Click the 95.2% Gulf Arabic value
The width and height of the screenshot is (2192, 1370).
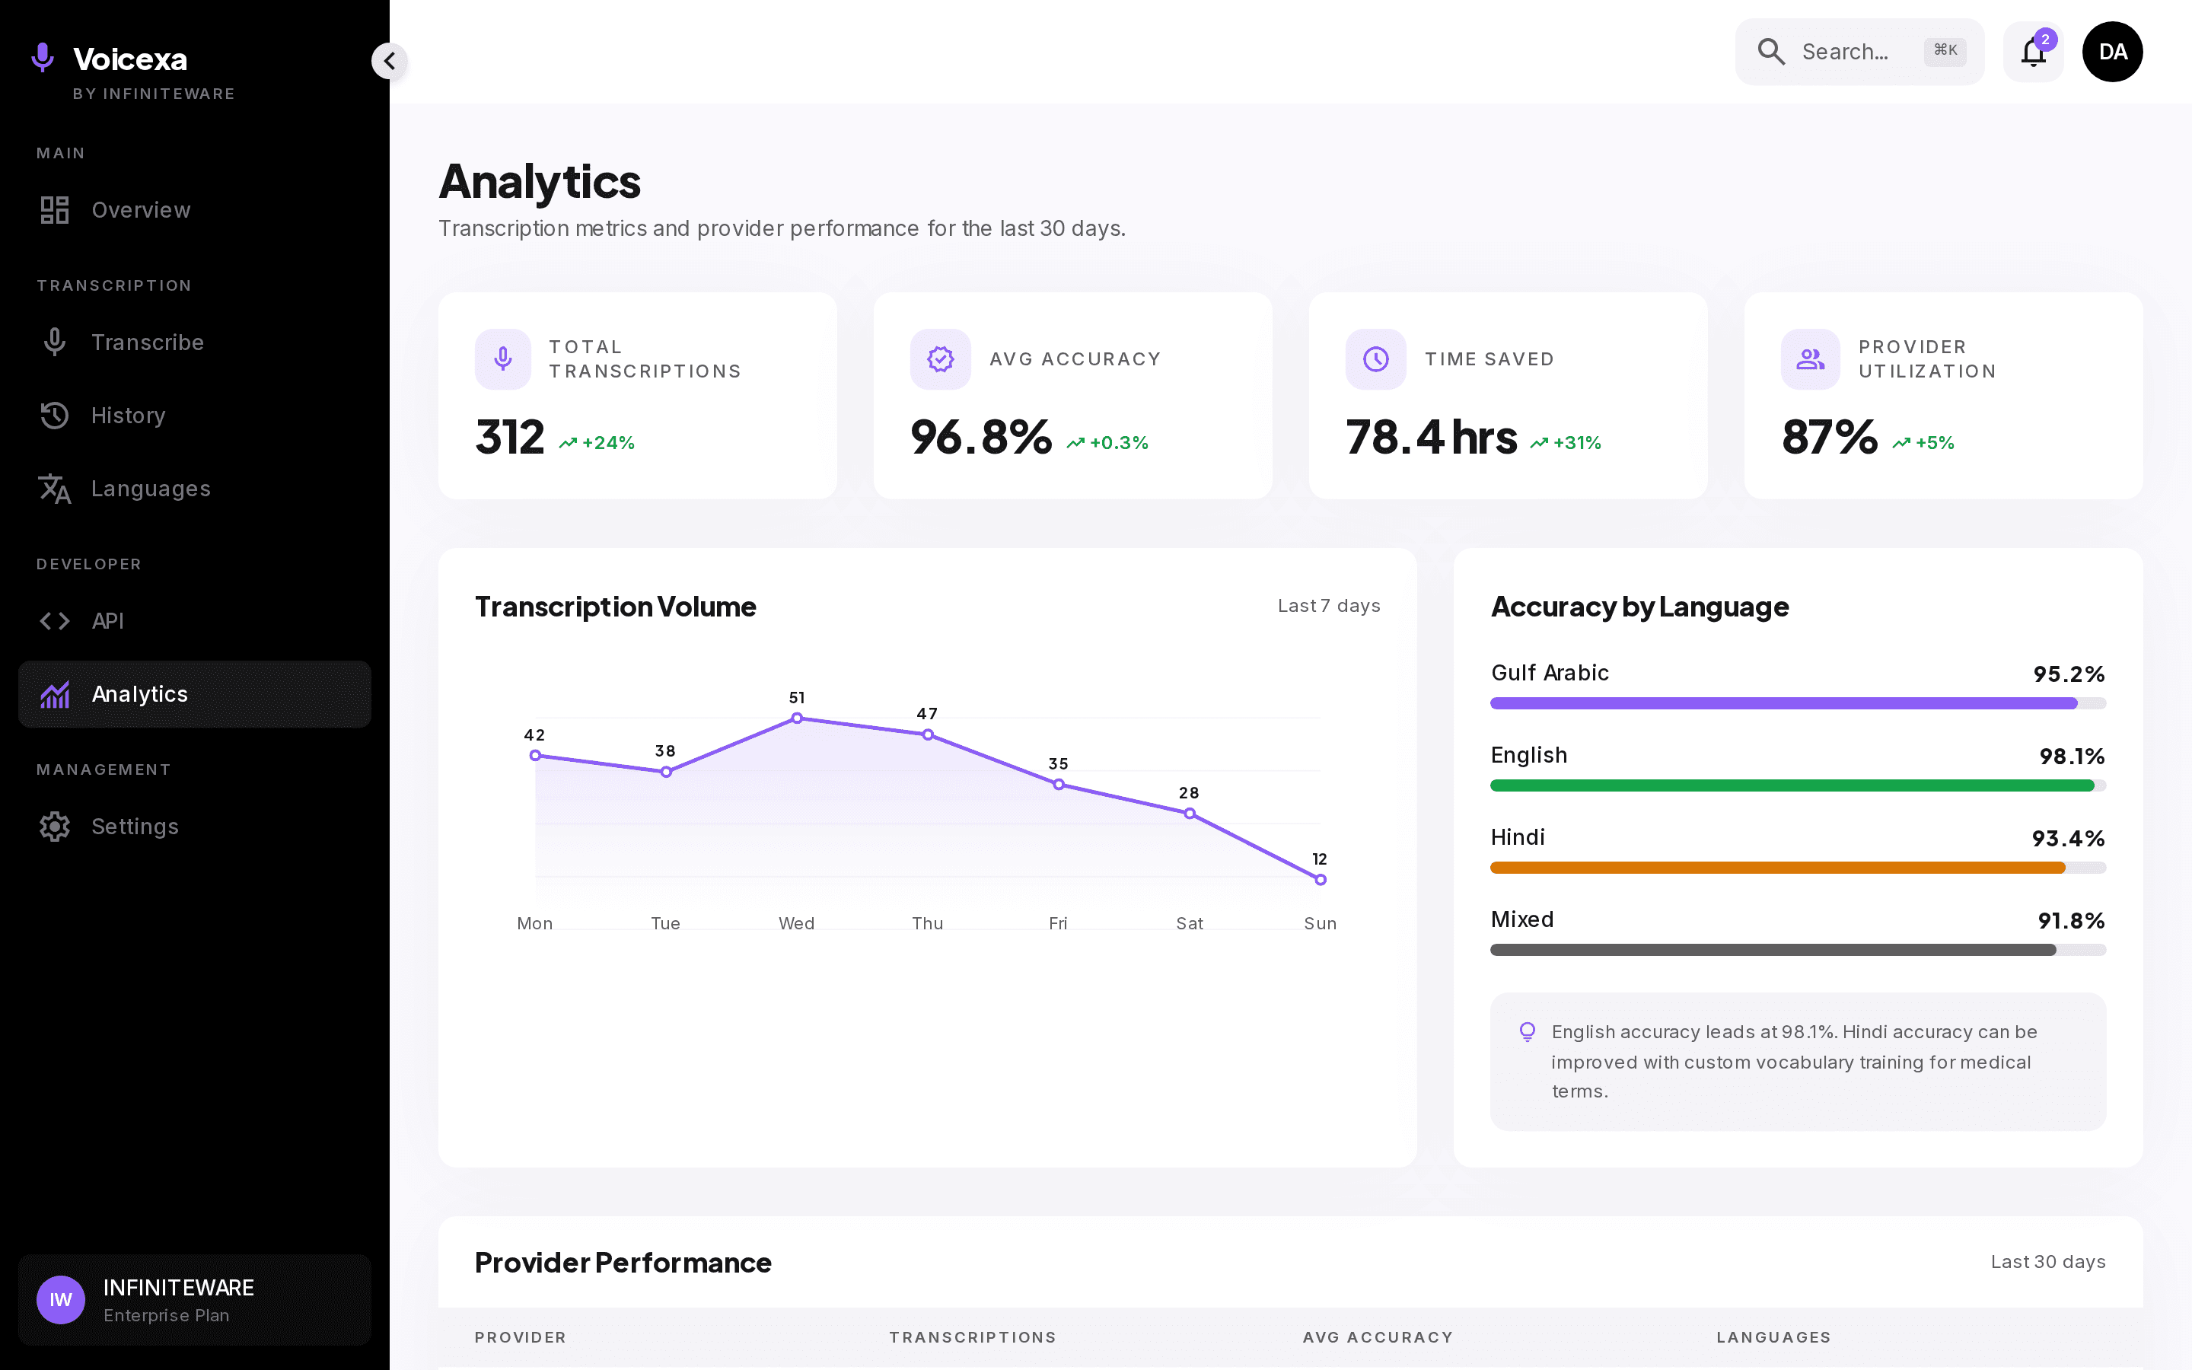2069,674
